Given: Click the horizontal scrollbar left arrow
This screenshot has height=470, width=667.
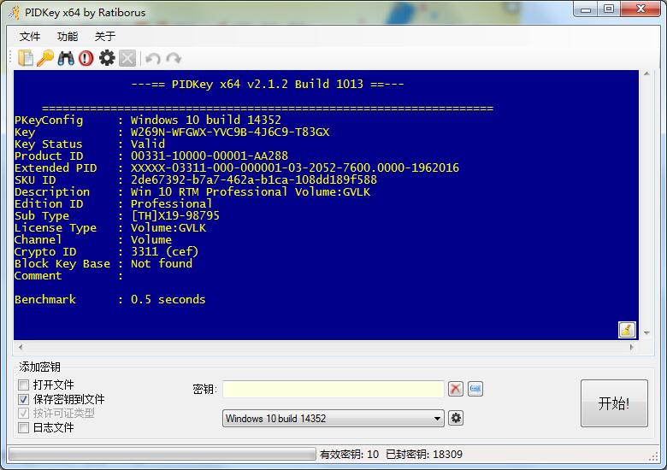Looking at the screenshot, I should coord(20,348).
